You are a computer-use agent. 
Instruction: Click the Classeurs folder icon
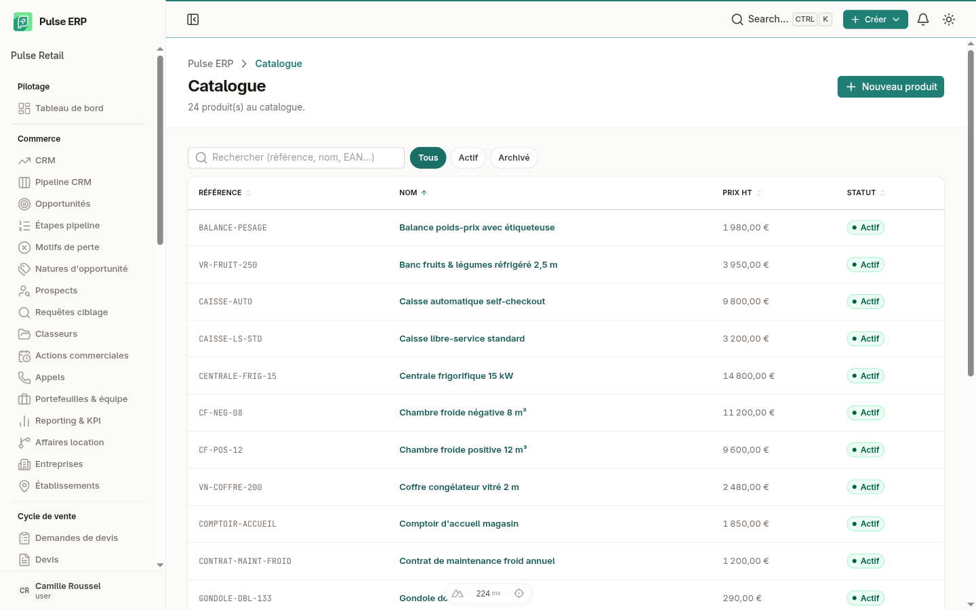(24, 334)
